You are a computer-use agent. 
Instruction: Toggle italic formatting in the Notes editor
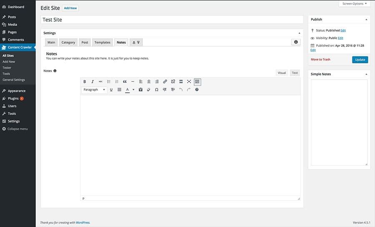point(92,82)
